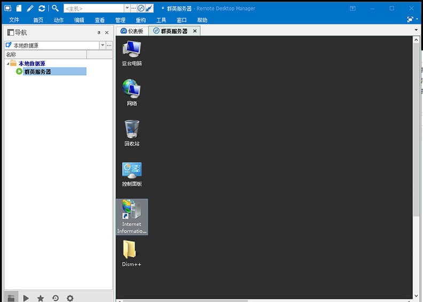Click the 网络 desktop icon

(x=131, y=92)
